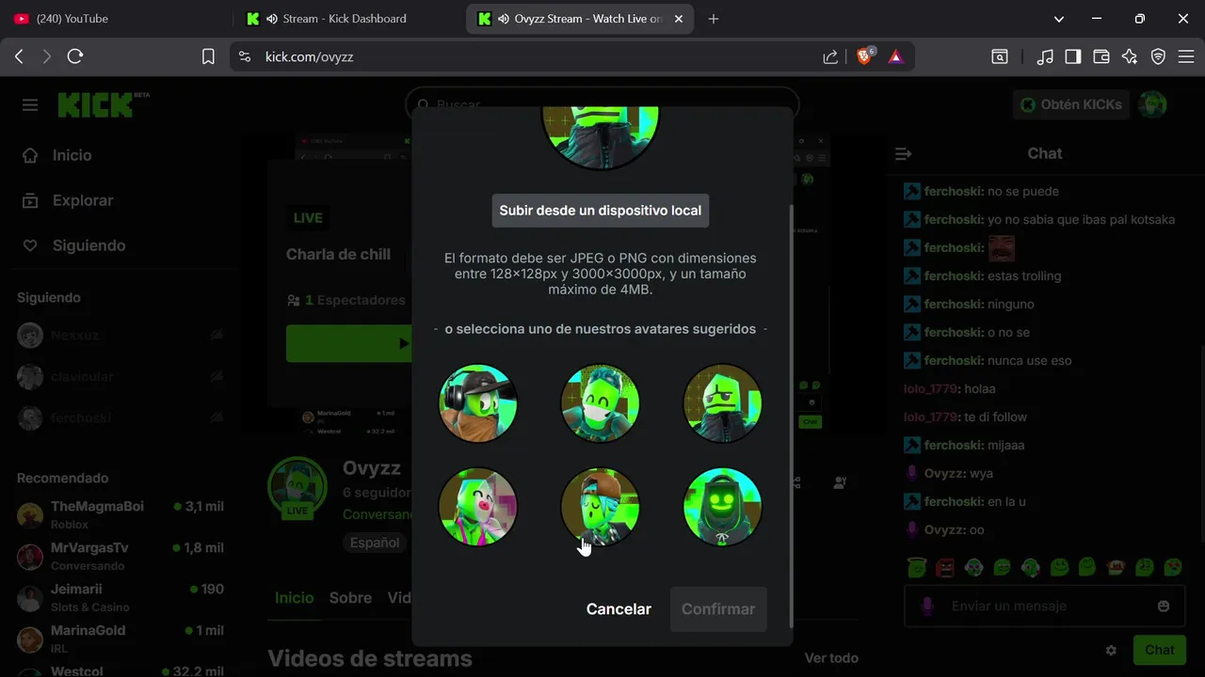Insert the angel halo emote
This screenshot has width=1205, height=677.
pos(917,567)
